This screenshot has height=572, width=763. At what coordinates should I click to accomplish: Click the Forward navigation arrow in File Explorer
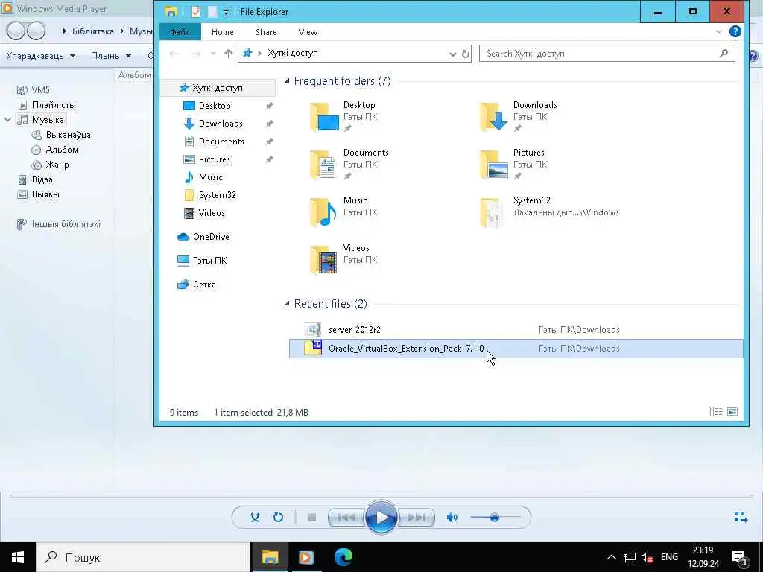(194, 54)
